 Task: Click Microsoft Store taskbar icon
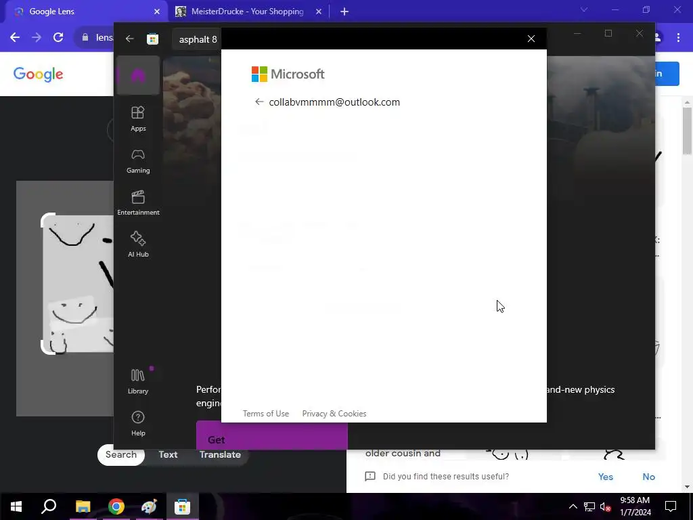pos(182,506)
